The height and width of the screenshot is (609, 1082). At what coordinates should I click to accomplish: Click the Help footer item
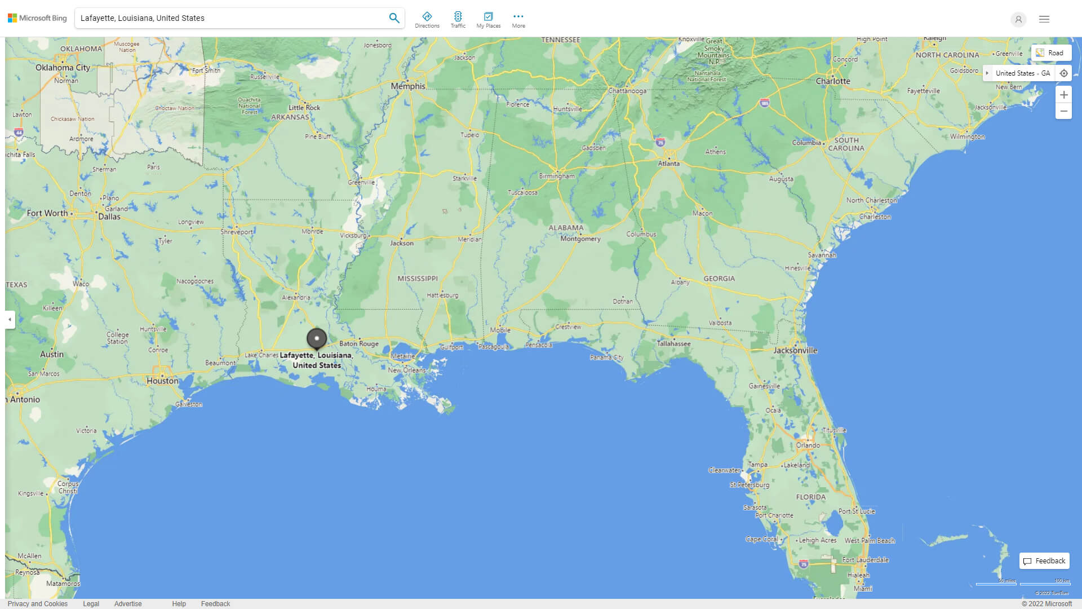[178, 603]
